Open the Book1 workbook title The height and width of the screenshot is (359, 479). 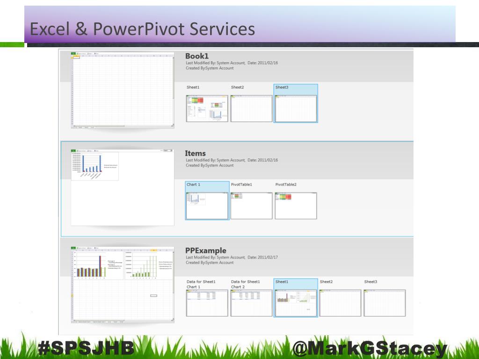197,56
